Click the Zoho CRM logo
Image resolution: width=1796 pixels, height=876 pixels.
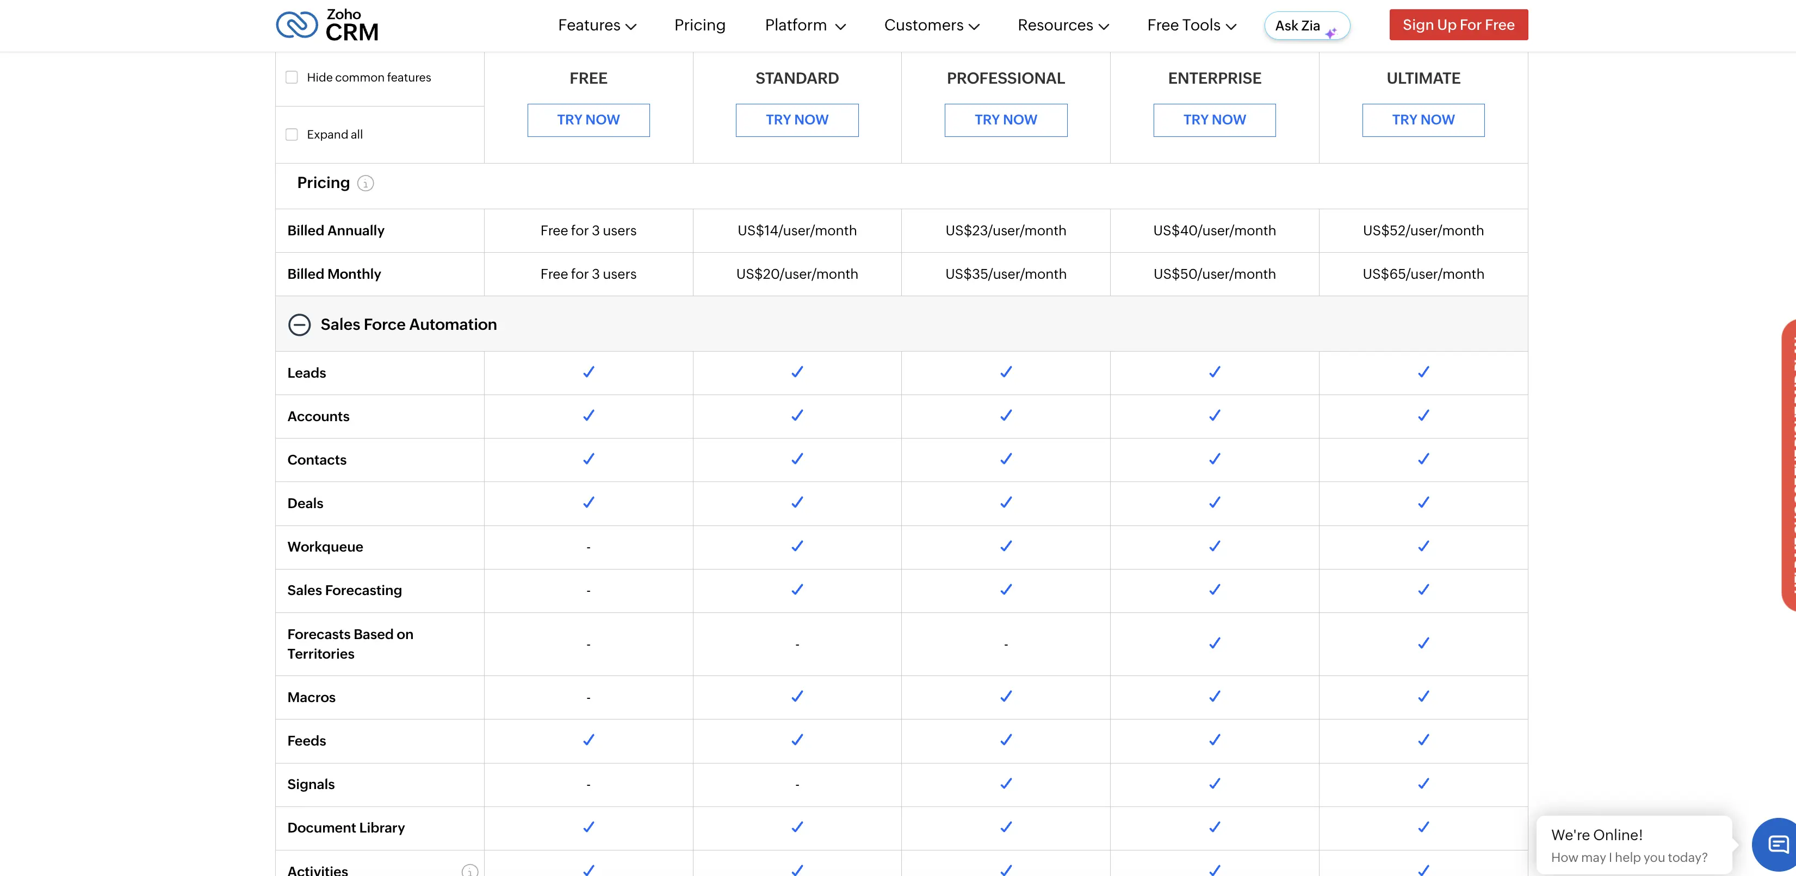[x=327, y=25]
